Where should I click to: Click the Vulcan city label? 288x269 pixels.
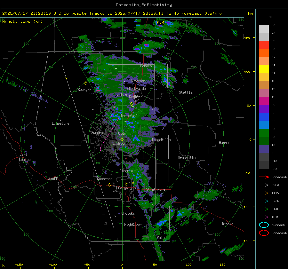coord(163,238)
